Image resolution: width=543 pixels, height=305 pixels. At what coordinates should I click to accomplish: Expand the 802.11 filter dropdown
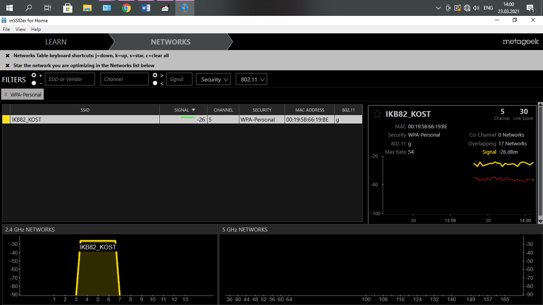[251, 79]
